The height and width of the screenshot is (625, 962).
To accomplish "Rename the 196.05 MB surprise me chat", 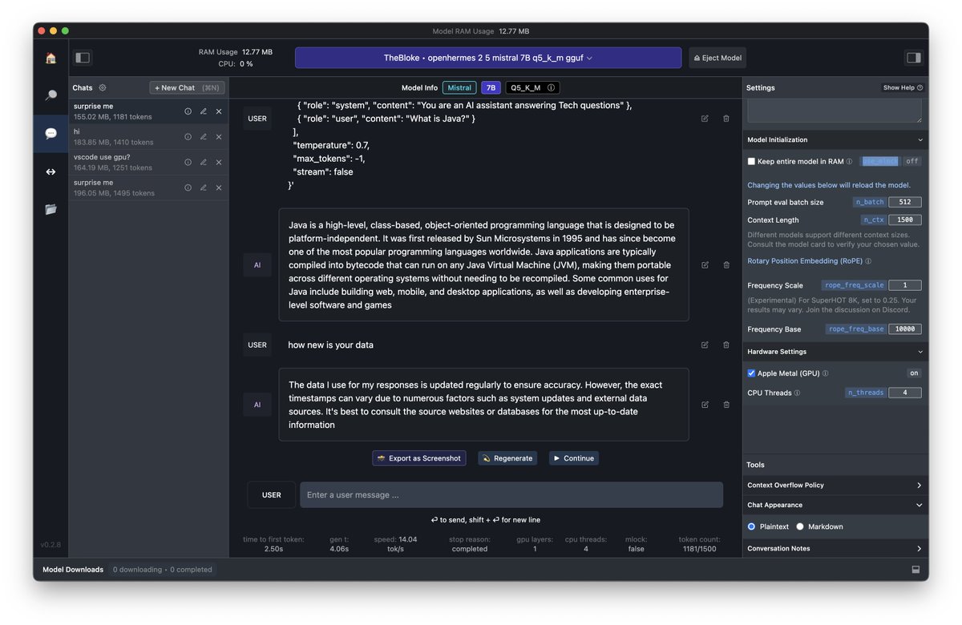I will point(203,187).
